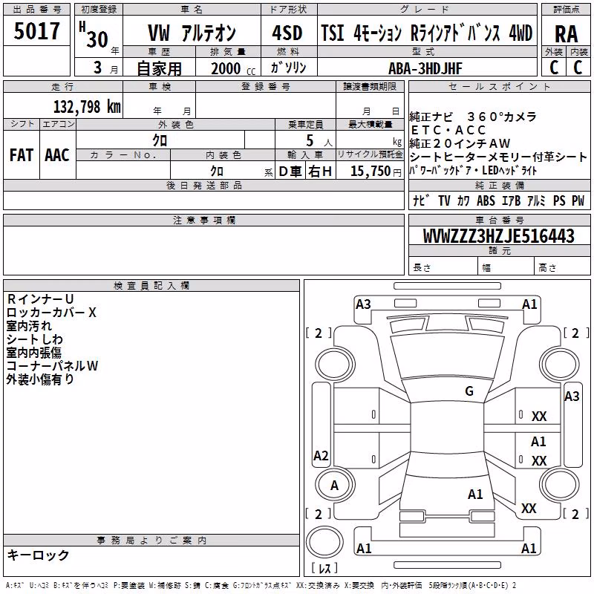Select the first registration year H30
This screenshot has width=594, height=594.
point(94,35)
